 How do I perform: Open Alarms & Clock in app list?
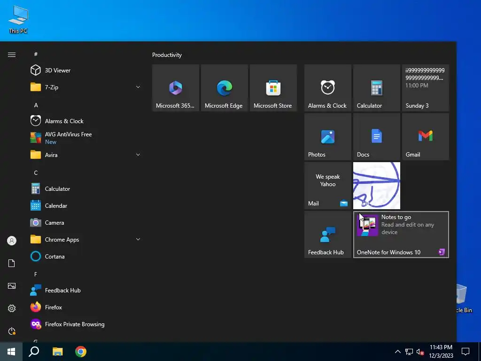(85, 121)
